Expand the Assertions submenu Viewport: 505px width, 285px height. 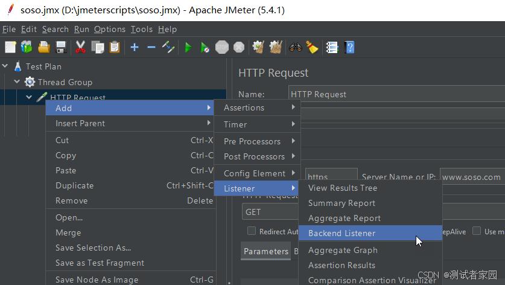tap(258, 107)
